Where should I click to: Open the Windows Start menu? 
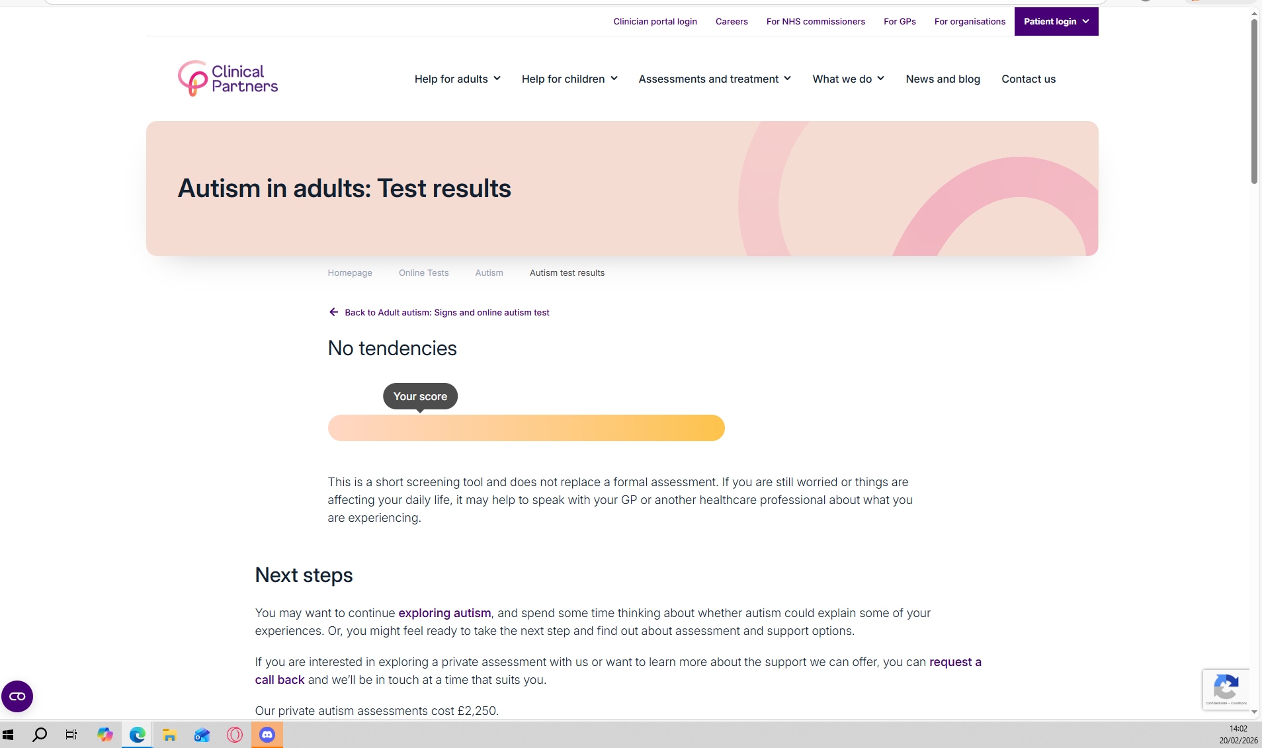[x=8, y=735]
